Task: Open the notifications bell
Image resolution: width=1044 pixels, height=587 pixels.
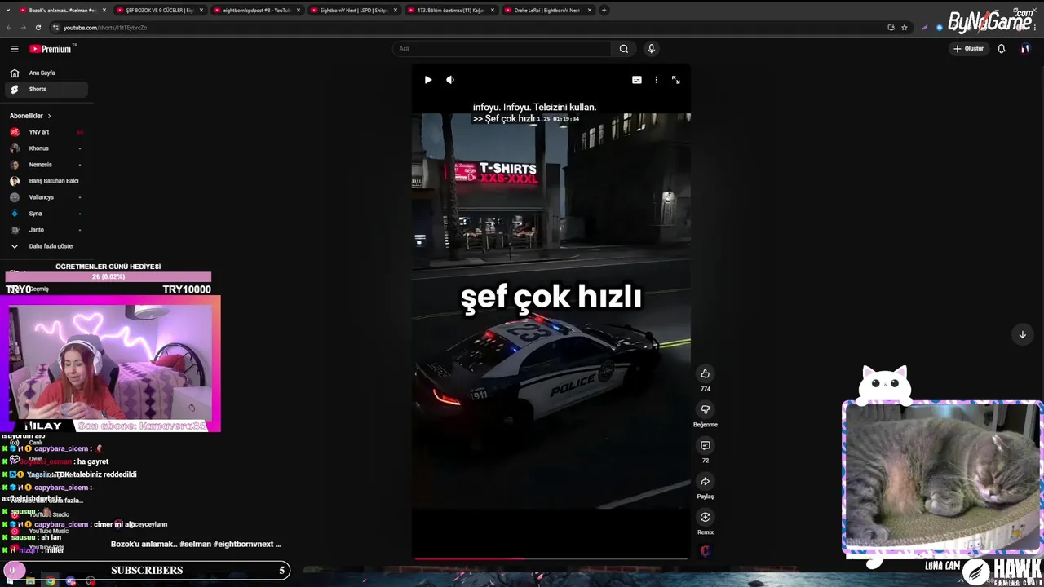Action: [1002, 49]
